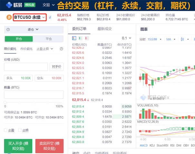Enable the 止盈 take-profit checkbox
The width and height of the screenshot is (195, 154).
point(5,130)
